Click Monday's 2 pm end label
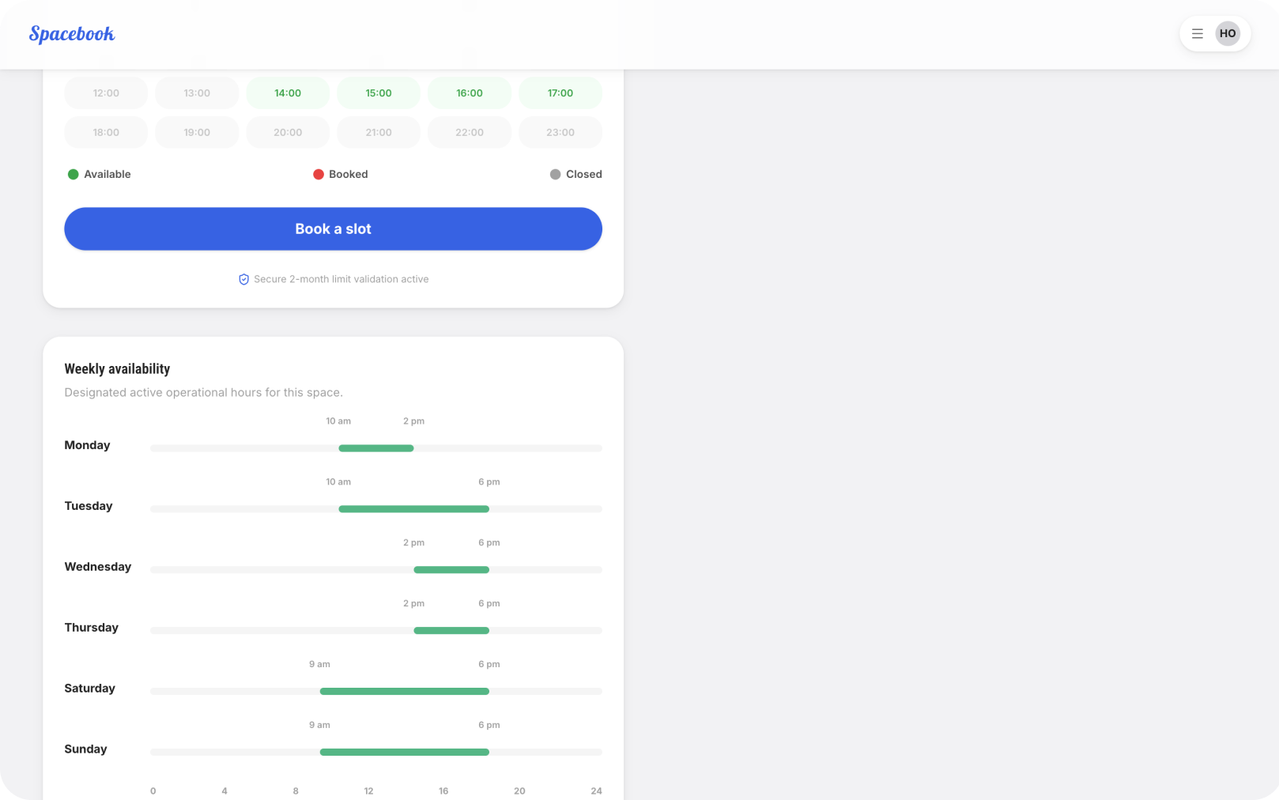The height and width of the screenshot is (800, 1279). [x=413, y=421]
